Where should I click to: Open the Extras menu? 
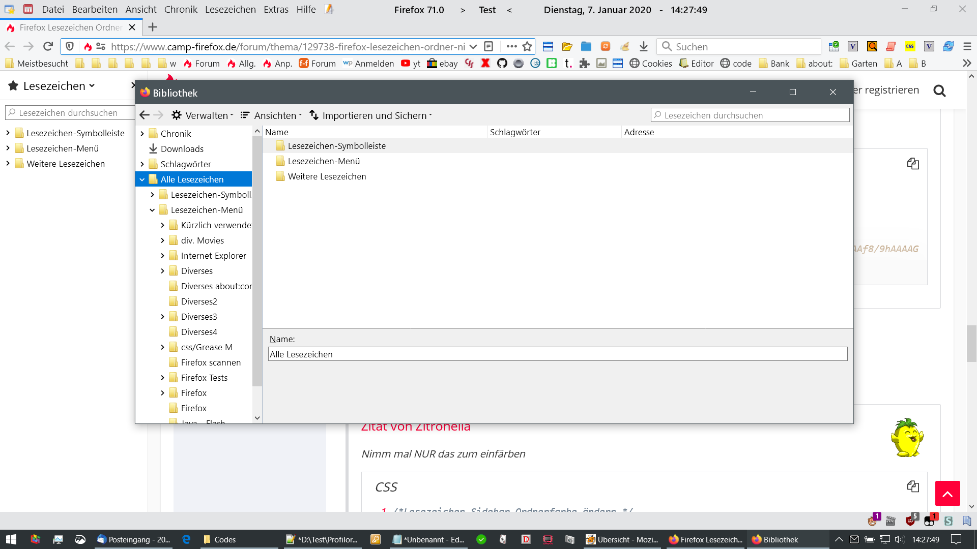pos(276,9)
